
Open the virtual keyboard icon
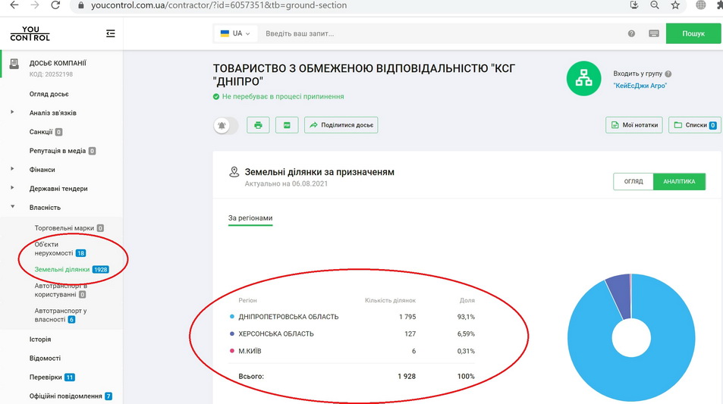[x=654, y=33]
